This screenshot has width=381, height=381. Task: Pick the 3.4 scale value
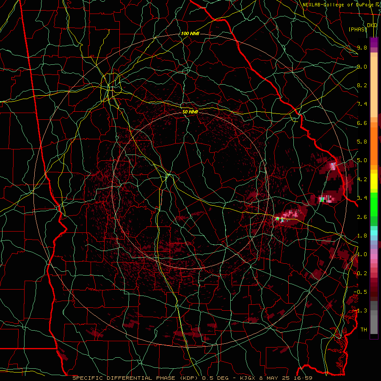(x=362, y=198)
